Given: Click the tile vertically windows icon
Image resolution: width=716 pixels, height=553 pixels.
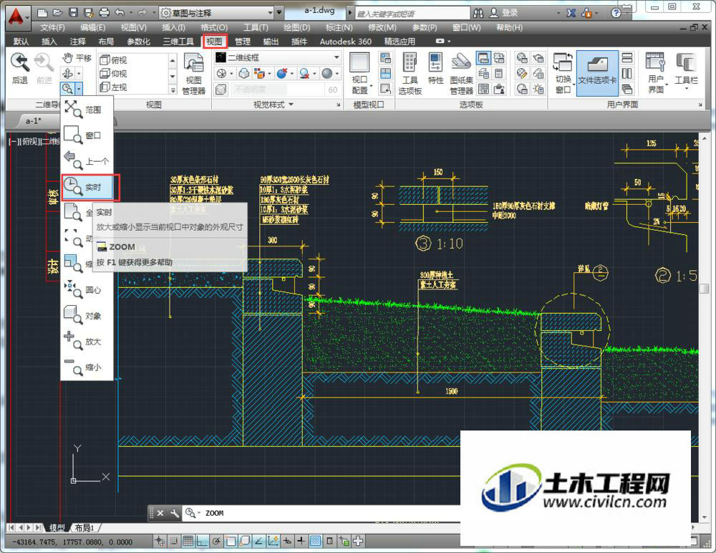Looking at the screenshot, I should pyautogui.click(x=627, y=73).
